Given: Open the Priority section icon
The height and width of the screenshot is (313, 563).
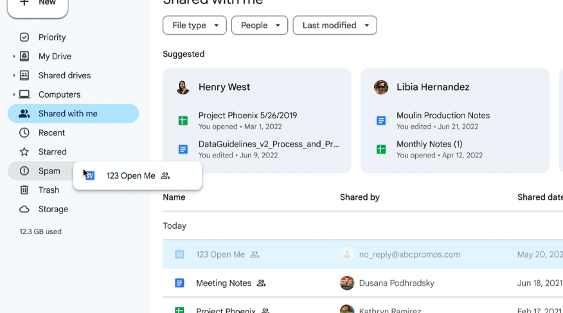Looking at the screenshot, I should 24,37.
